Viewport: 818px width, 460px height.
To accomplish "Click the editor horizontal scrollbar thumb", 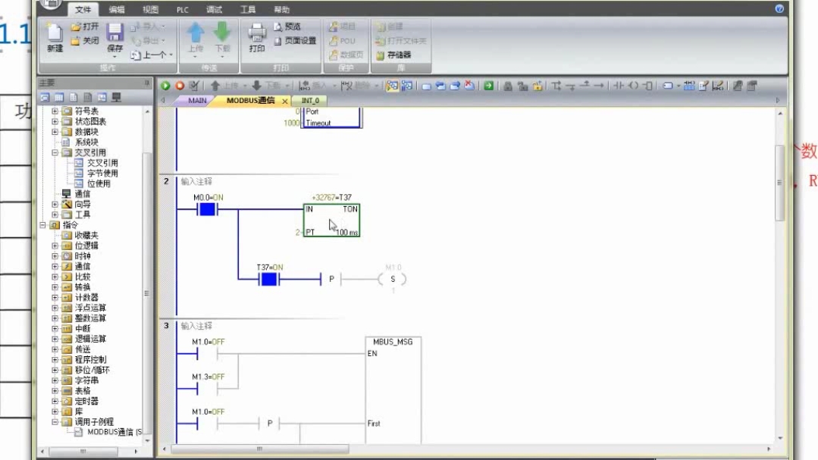I will (259, 449).
